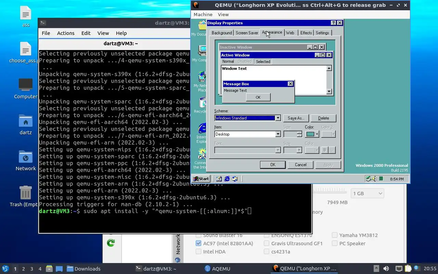Click the vertical Network tab in AQEMU
438x274 pixels.
coord(178,248)
